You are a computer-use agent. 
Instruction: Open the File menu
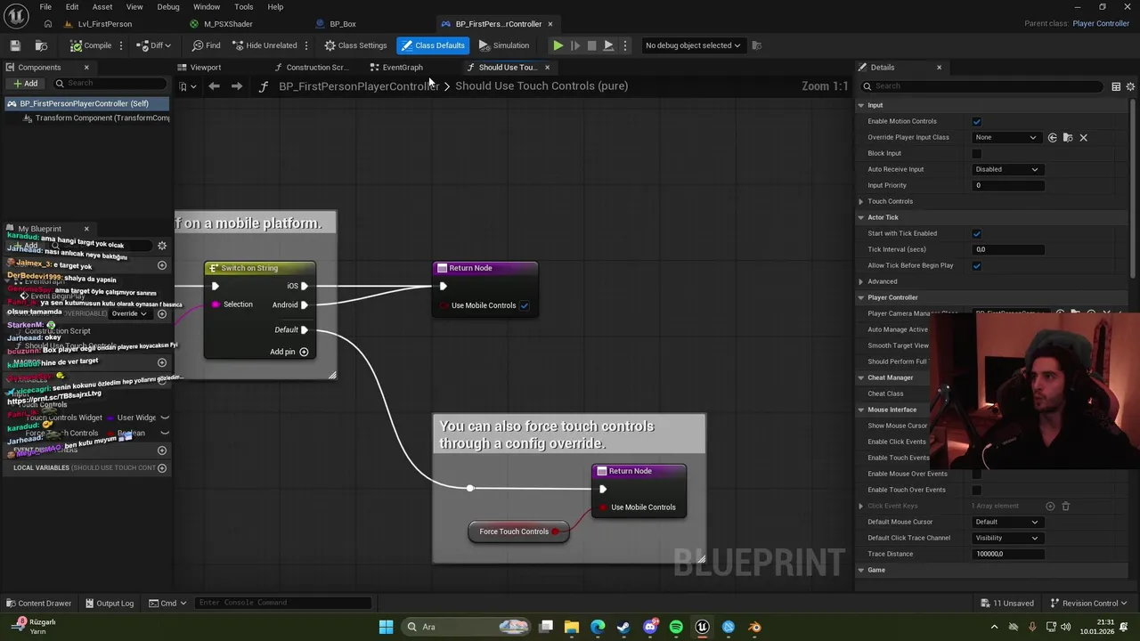tap(45, 7)
